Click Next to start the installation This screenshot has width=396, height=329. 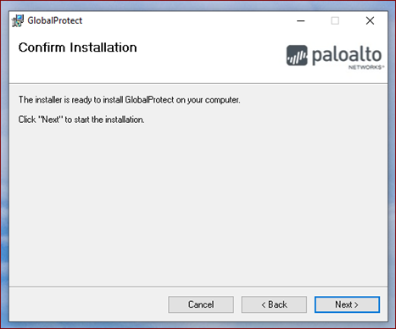click(347, 304)
